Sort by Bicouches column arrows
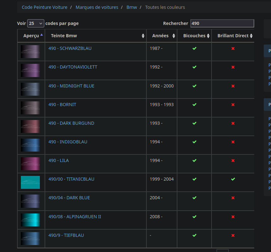This screenshot has height=252, width=271. (x=208, y=36)
